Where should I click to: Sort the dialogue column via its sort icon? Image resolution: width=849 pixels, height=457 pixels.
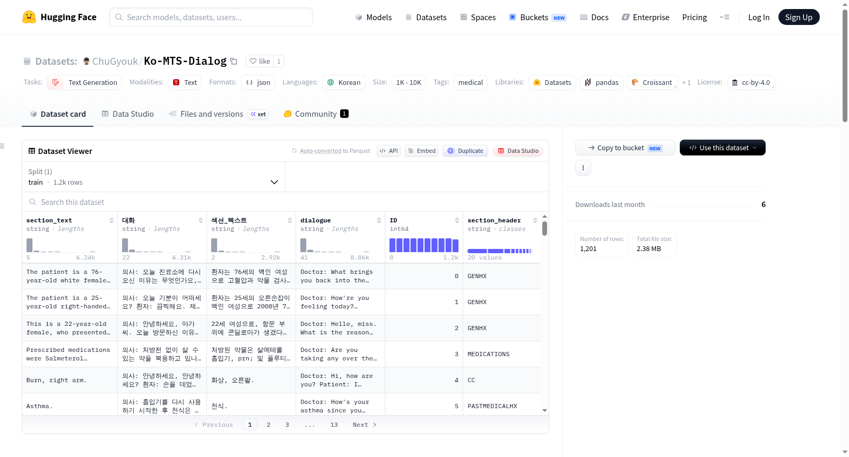pos(379,220)
